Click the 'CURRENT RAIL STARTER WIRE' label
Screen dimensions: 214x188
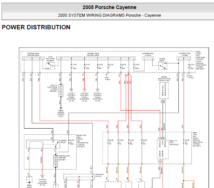click(x=33, y=54)
